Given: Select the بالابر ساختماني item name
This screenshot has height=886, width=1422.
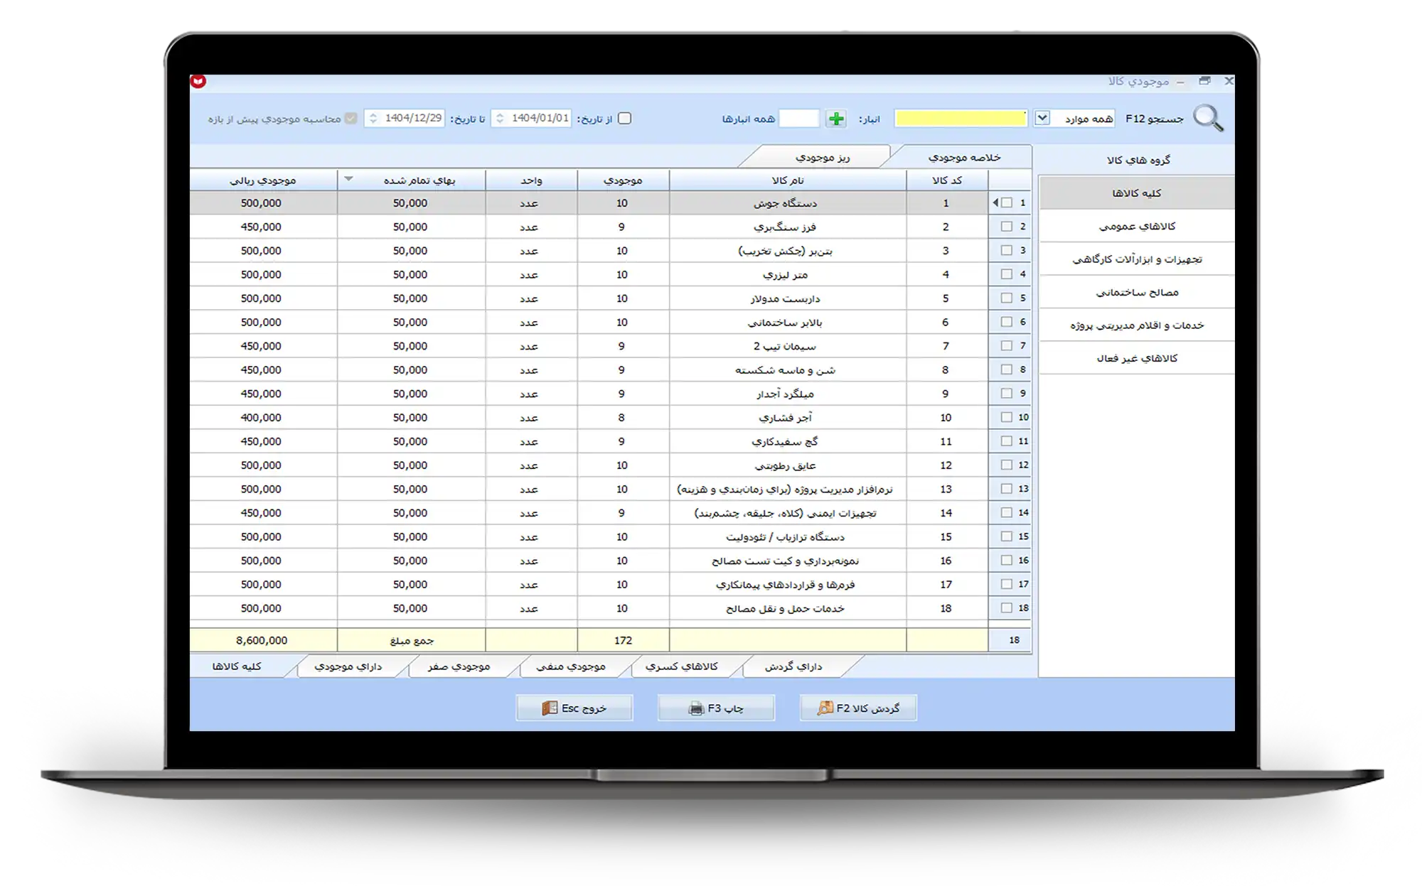Looking at the screenshot, I should [x=785, y=322].
